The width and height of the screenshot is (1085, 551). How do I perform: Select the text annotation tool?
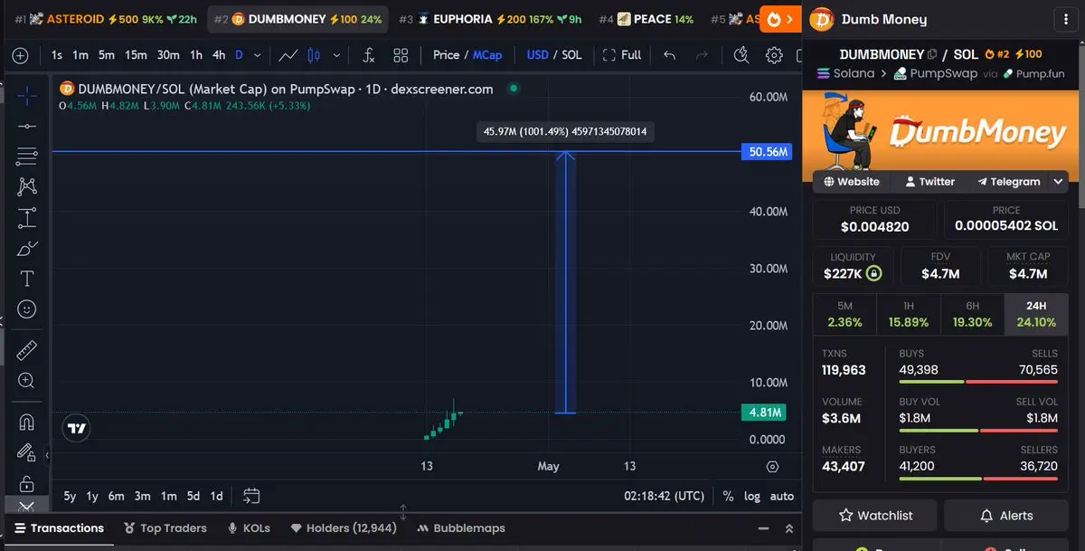[27, 279]
